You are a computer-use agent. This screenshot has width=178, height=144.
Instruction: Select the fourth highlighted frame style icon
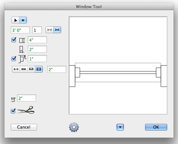point(39,69)
